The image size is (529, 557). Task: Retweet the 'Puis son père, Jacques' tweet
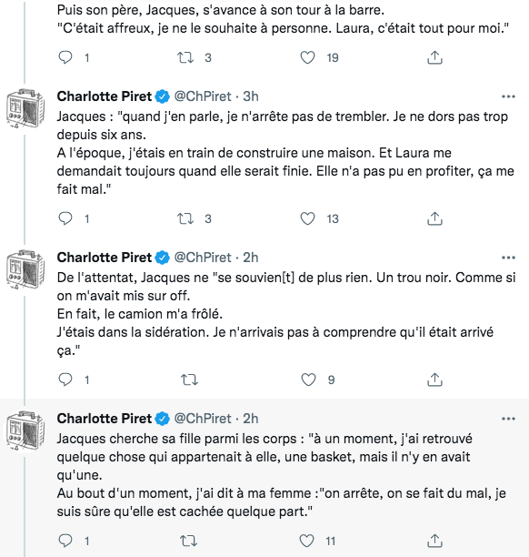point(185,57)
